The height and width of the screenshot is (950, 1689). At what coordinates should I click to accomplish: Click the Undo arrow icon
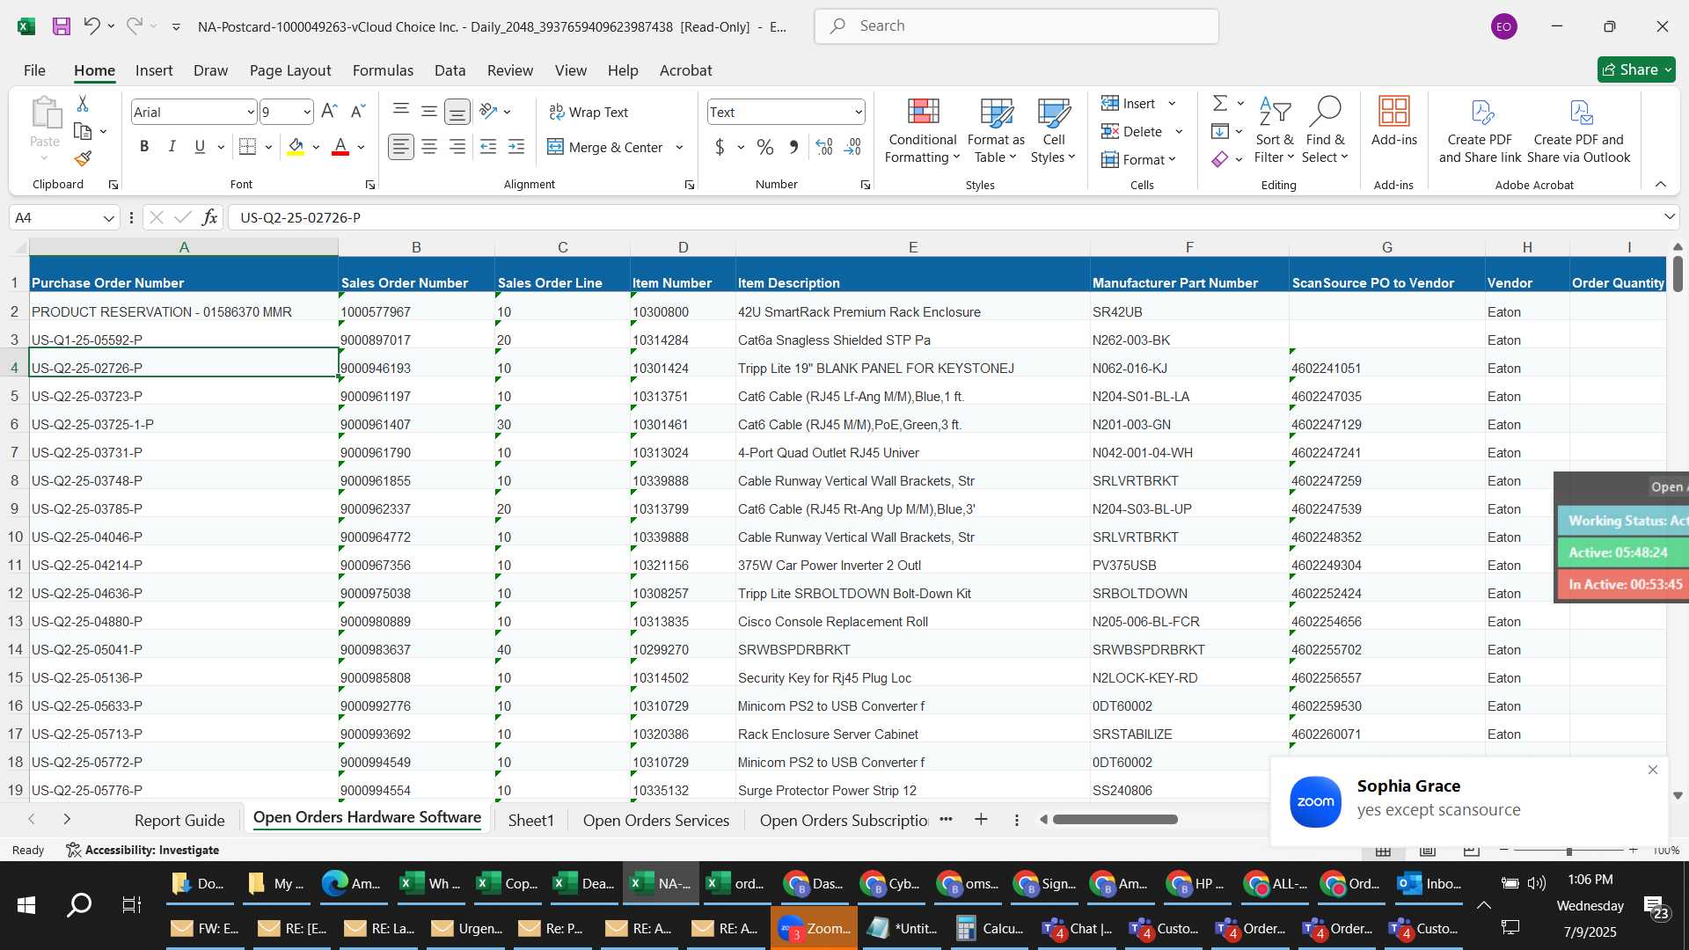coord(91,26)
